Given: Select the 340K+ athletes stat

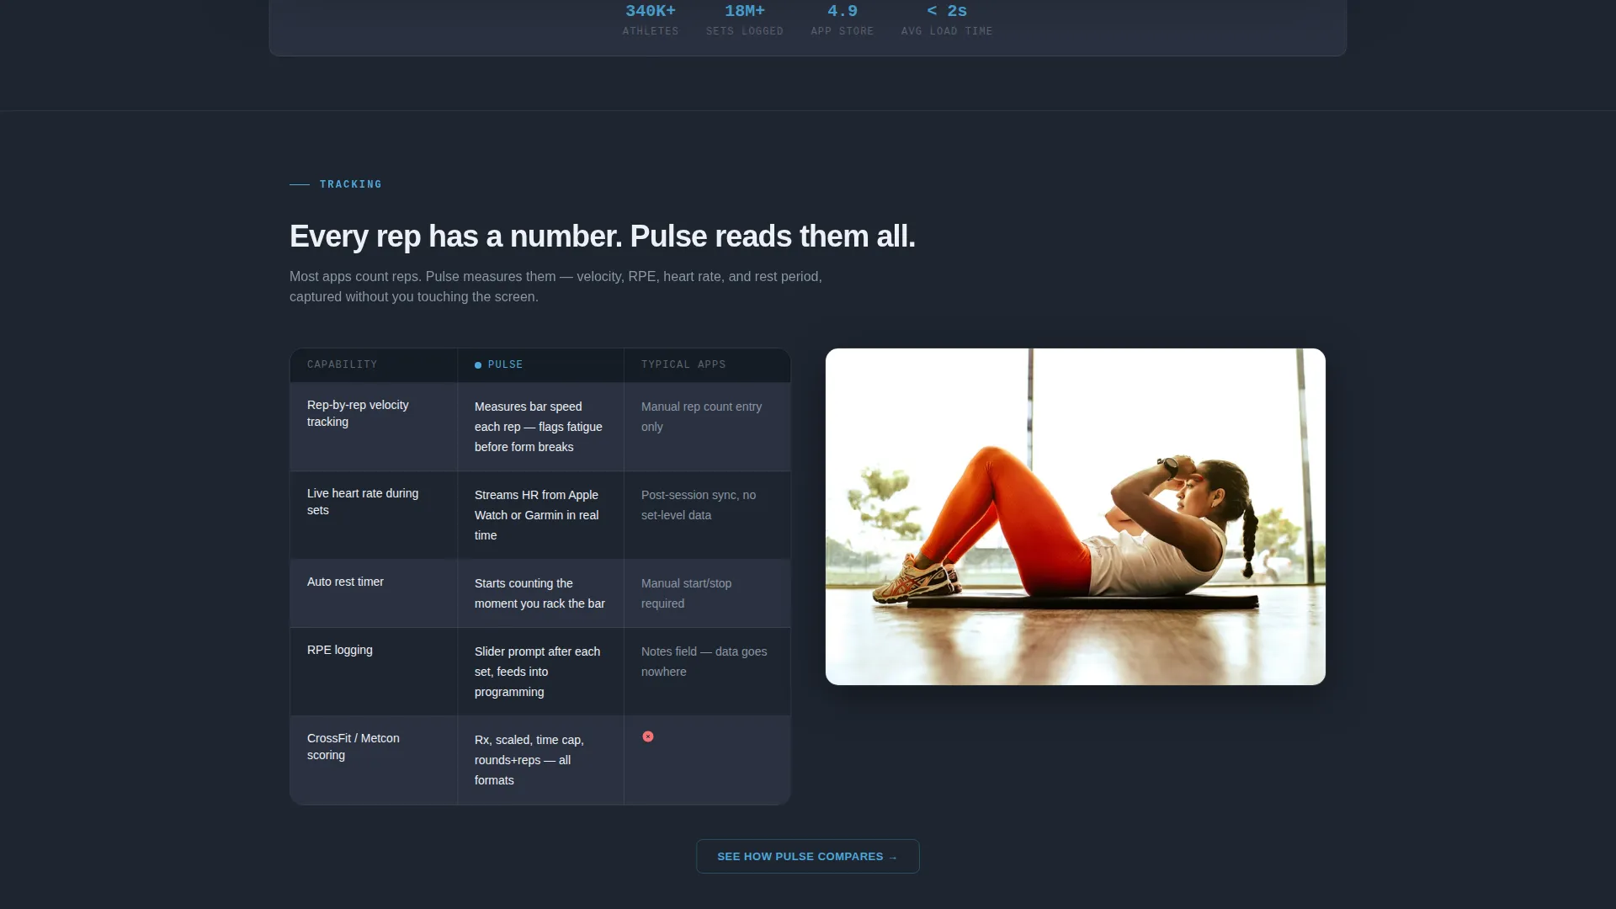Looking at the screenshot, I should pyautogui.click(x=651, y=20).
